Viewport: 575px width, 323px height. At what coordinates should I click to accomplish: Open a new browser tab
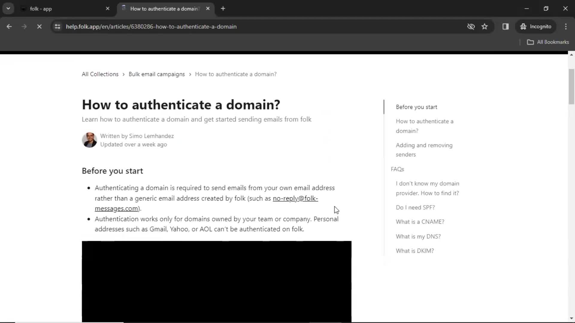click(223, 9)
